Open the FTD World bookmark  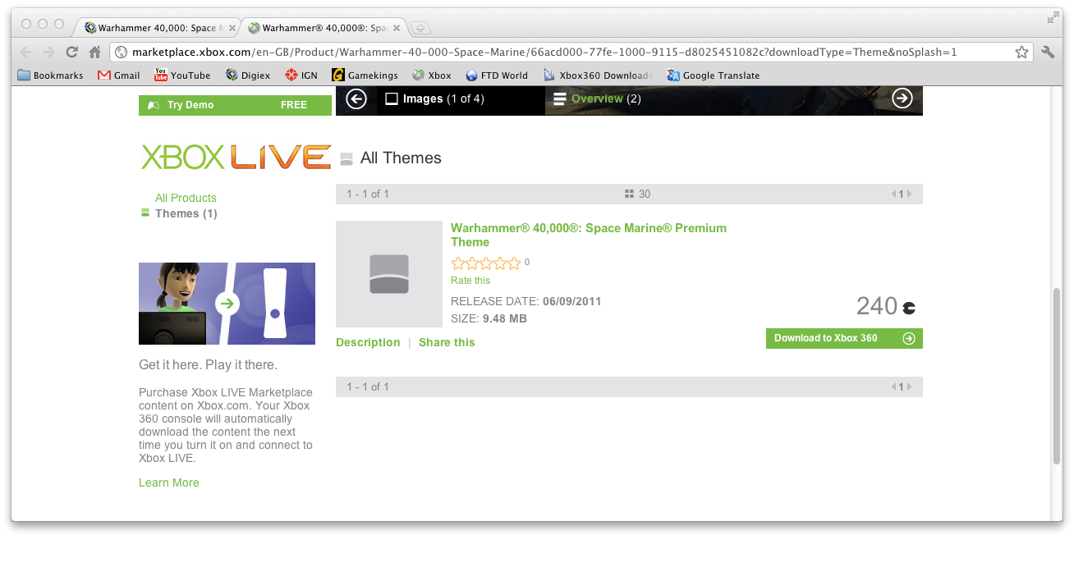coord(497,75)
